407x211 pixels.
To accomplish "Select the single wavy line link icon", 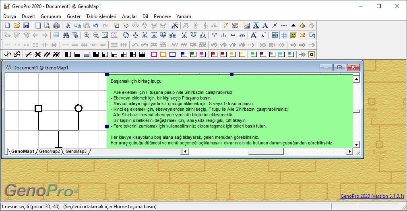I will click(8, 54).
